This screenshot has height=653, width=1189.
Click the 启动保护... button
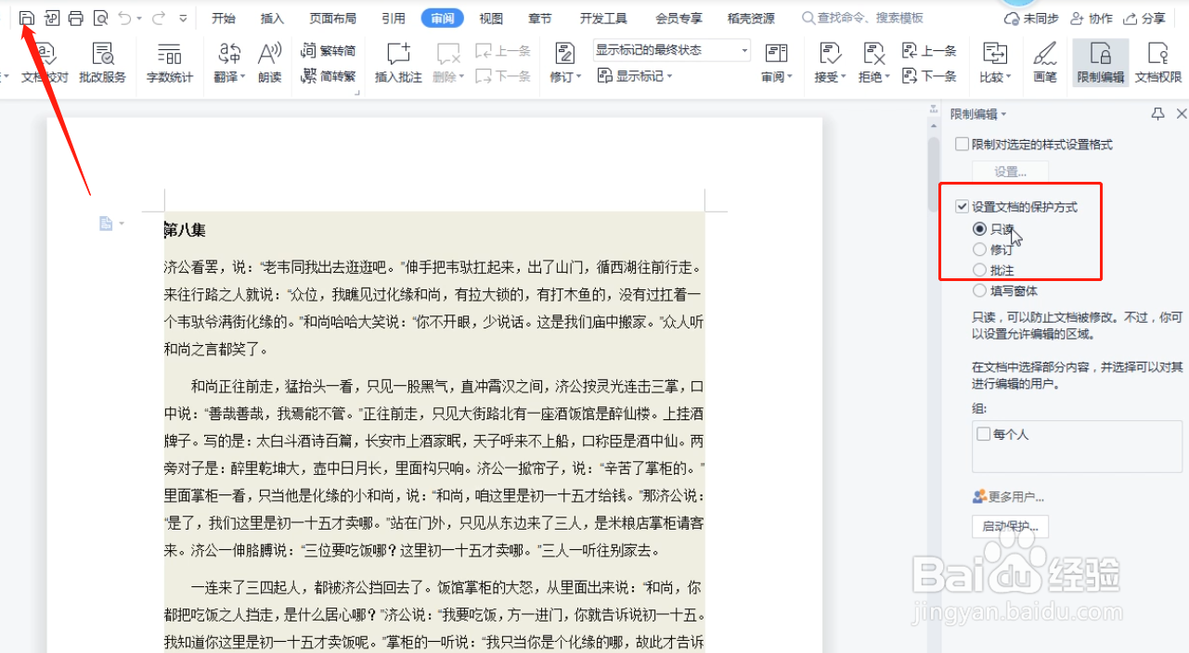pyautogui.click(x=1010, y=527)
